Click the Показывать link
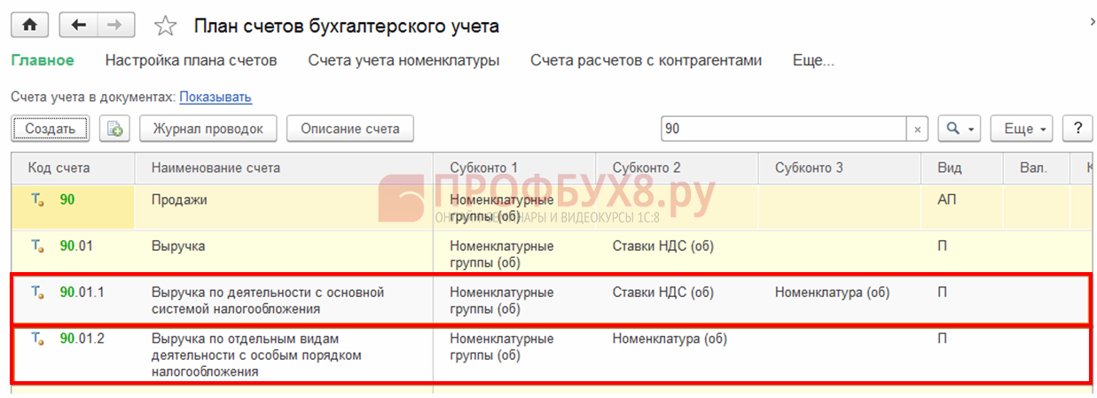Screen dimensions: 1097x398 [215, 97]
